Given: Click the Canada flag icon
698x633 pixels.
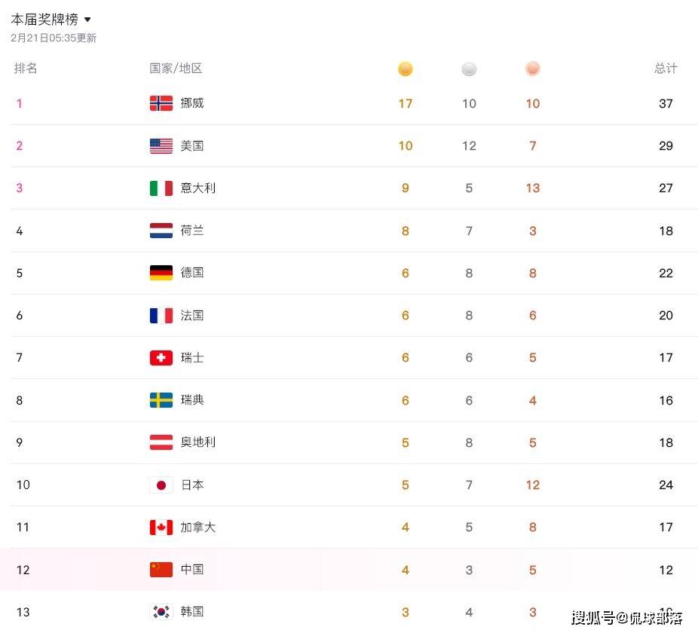Looking at the screenshot, I should point(161,527).
